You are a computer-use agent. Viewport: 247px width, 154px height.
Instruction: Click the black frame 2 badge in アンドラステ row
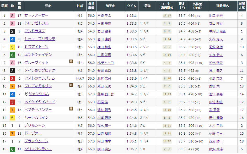click(x=12, y=31)
